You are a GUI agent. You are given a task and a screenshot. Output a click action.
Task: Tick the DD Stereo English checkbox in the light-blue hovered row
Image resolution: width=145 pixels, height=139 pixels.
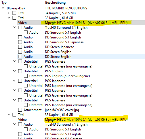(x=20, y=57)
